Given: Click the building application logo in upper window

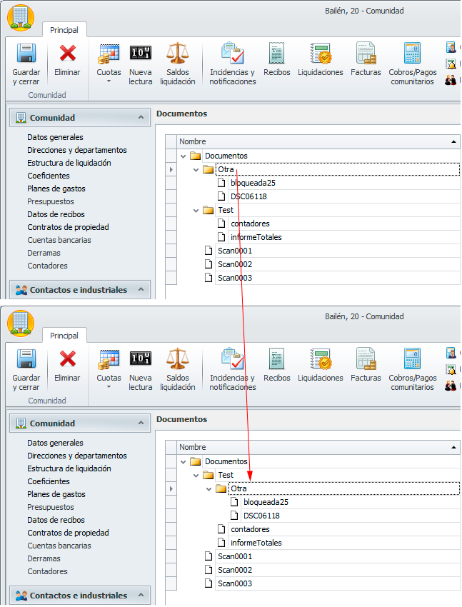Looking at the screenshot, I should [x=21, y=18].
